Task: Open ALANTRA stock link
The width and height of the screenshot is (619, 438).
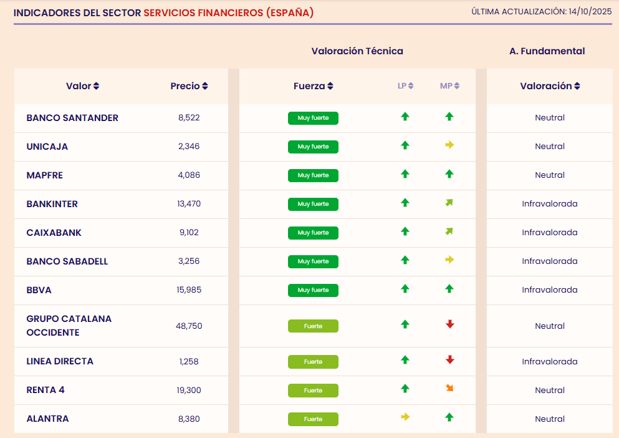Action: pyautogui.click(x=47, y=419)
